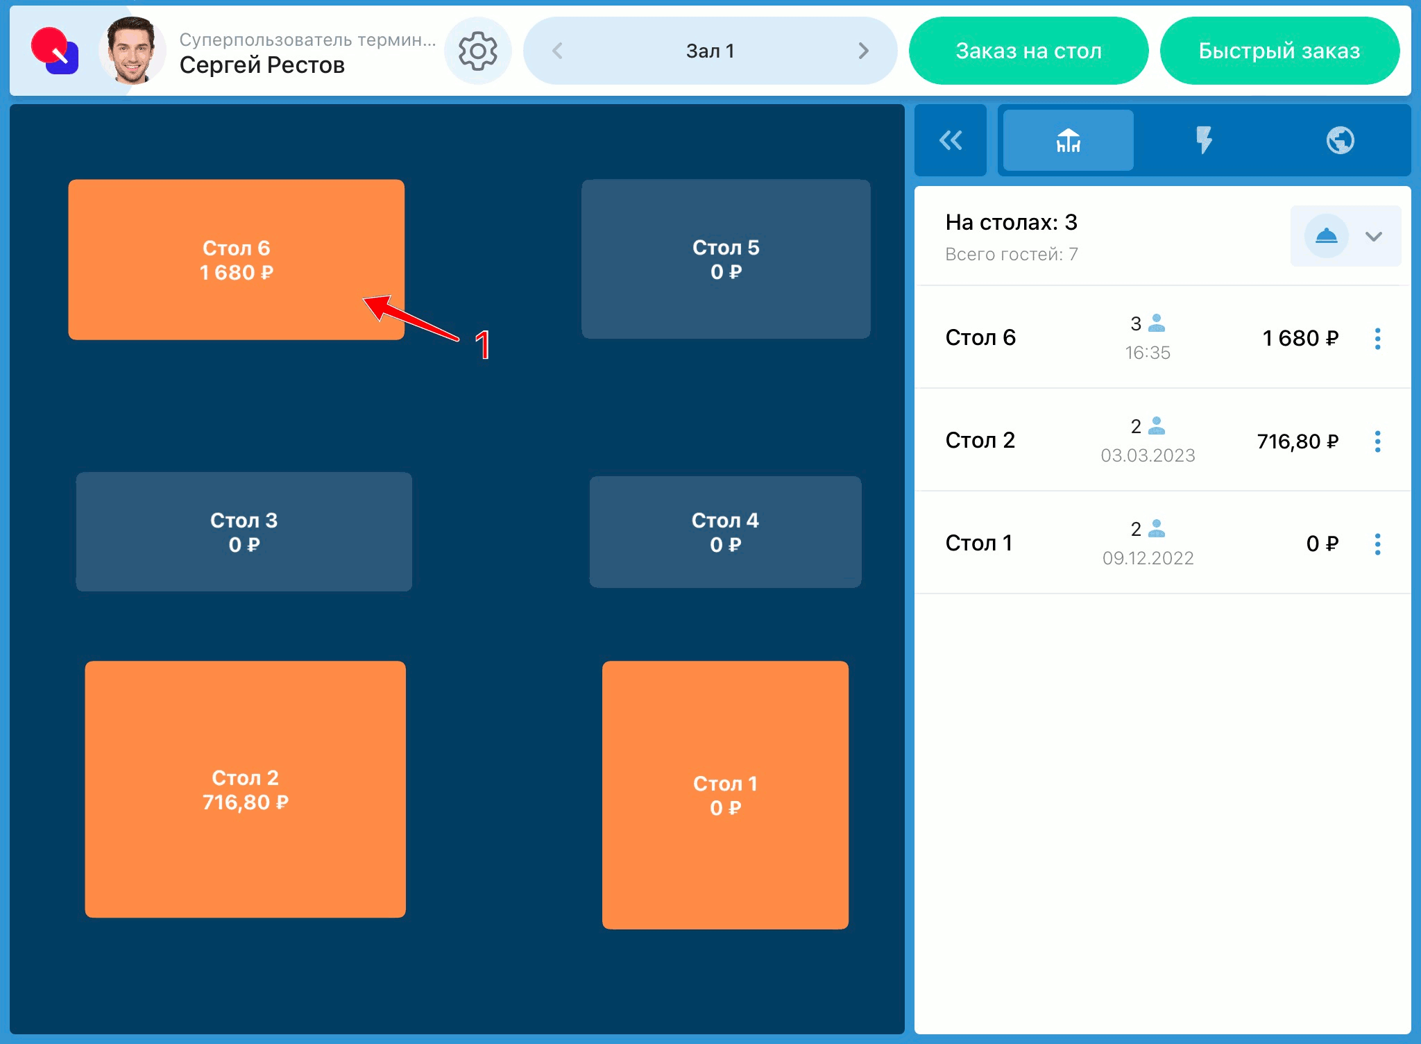Viewport: 1421px width, 1044px height.
Task: Go to next hall with right arrow
Action: (x=863, y=51)
